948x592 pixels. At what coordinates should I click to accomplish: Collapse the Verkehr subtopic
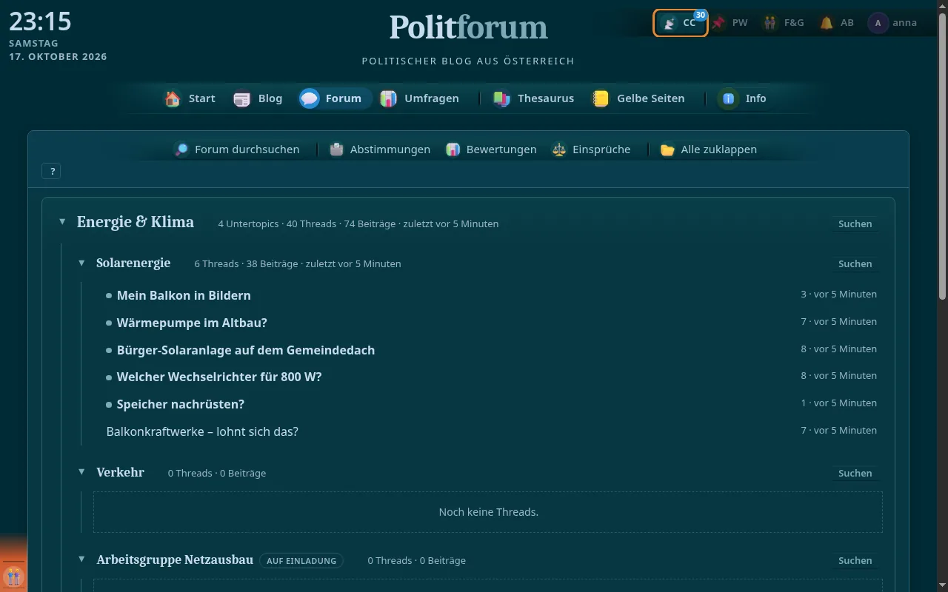(x=81, y=472)
